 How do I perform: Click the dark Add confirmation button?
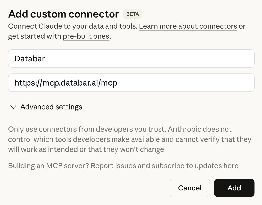[234, 188]
